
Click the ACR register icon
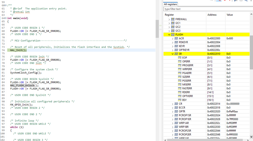click(176, 38)
